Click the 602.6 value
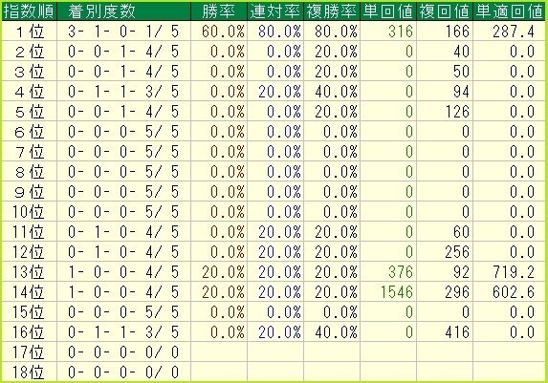Viewport: 548px width, 383px height. (x=514, y=292)
